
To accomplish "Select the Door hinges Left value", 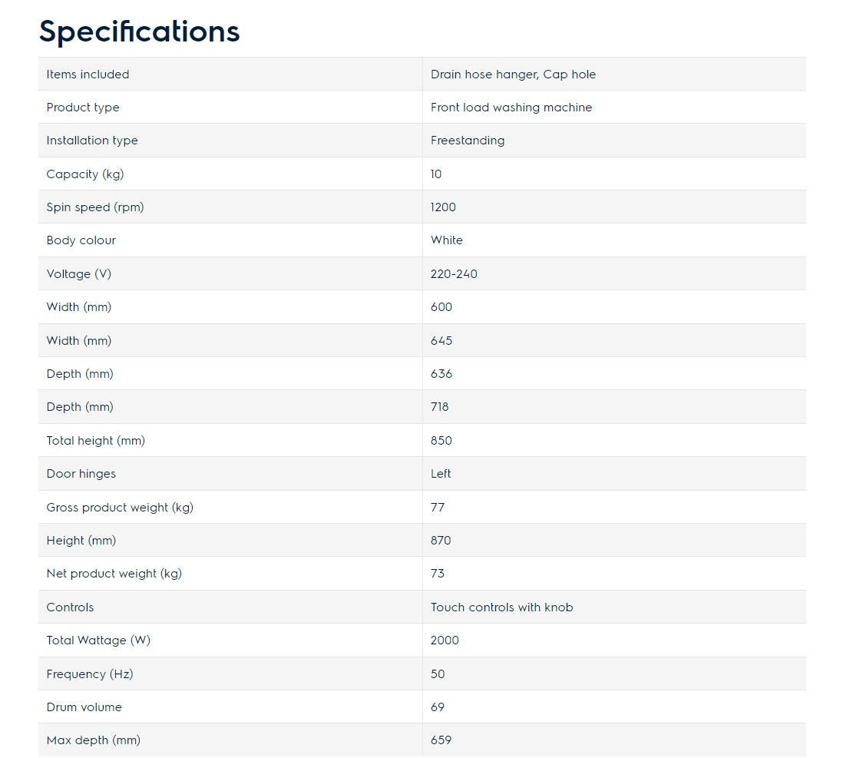I will pos(441,474).
